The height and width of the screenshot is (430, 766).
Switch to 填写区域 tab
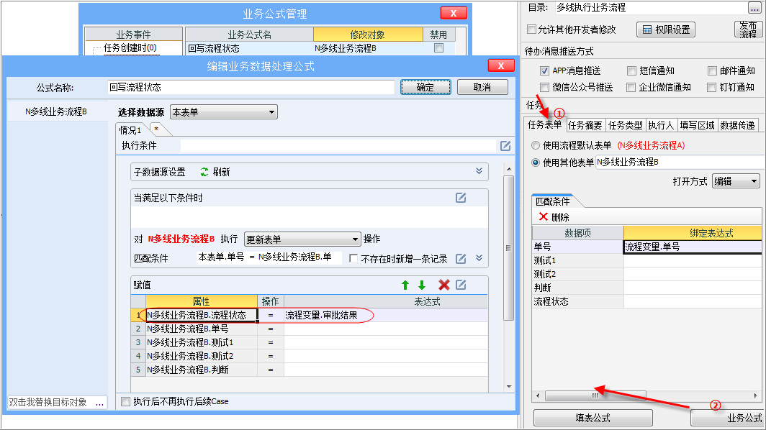point(697,125)
